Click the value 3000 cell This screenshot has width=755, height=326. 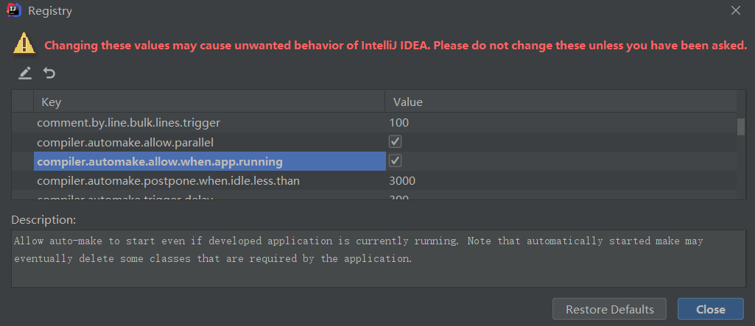pyautogui.click(x=402, y=181)
